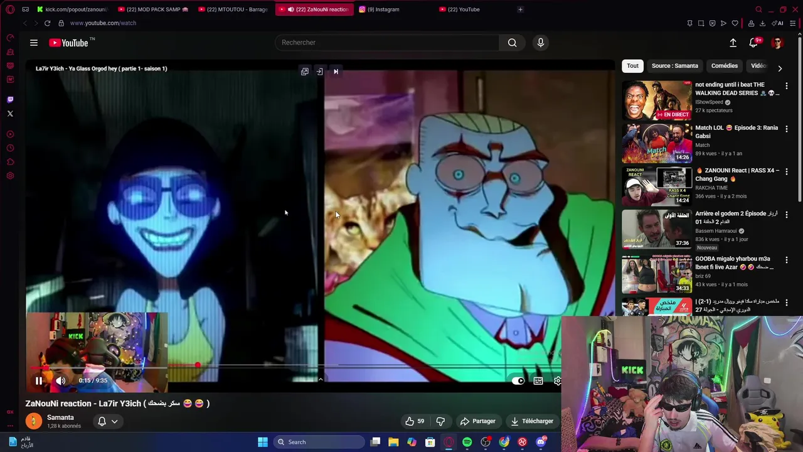Viewport: 803px width, 452px height.
Task: Switch to the last (22) YouTube tab
Action: pyautogui.click(x=474, y=9)
